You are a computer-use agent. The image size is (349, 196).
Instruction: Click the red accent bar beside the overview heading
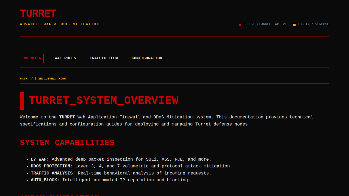22,101
